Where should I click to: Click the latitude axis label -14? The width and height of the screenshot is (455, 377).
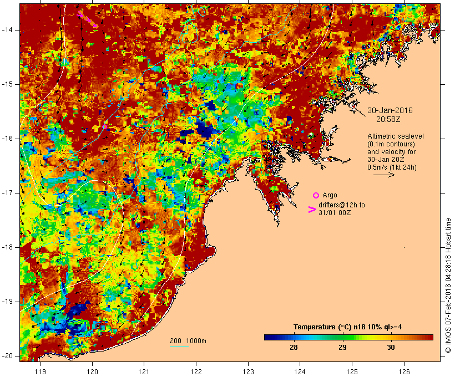pos(7,30)
